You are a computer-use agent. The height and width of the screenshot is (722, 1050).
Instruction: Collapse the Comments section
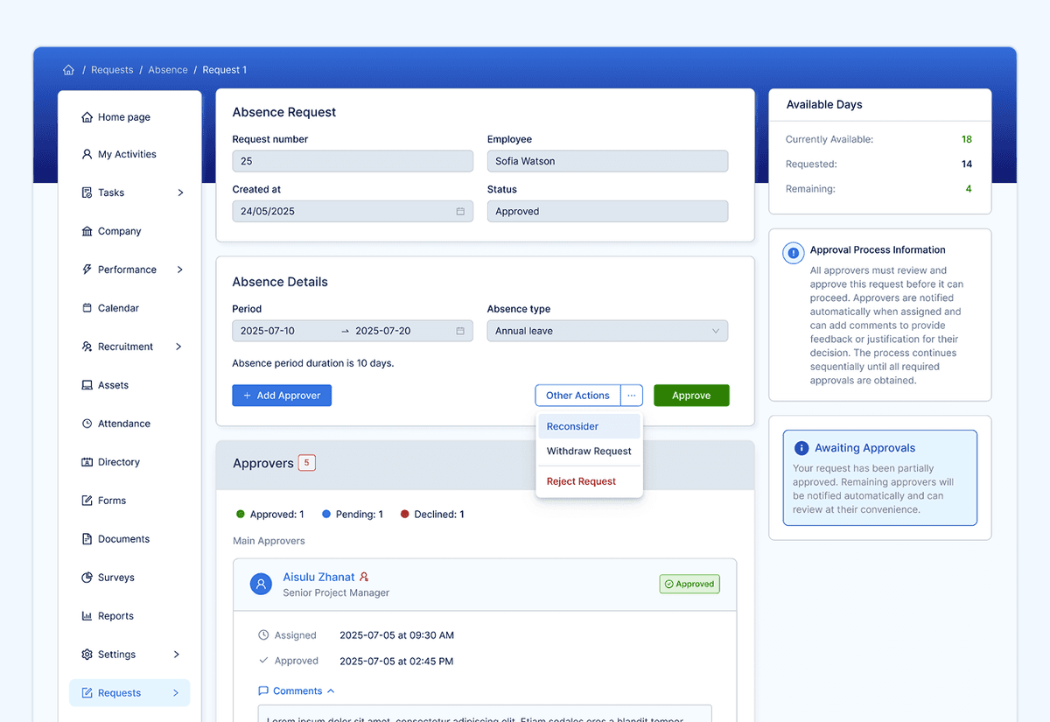pyautogui.click(x=297, y=691)
